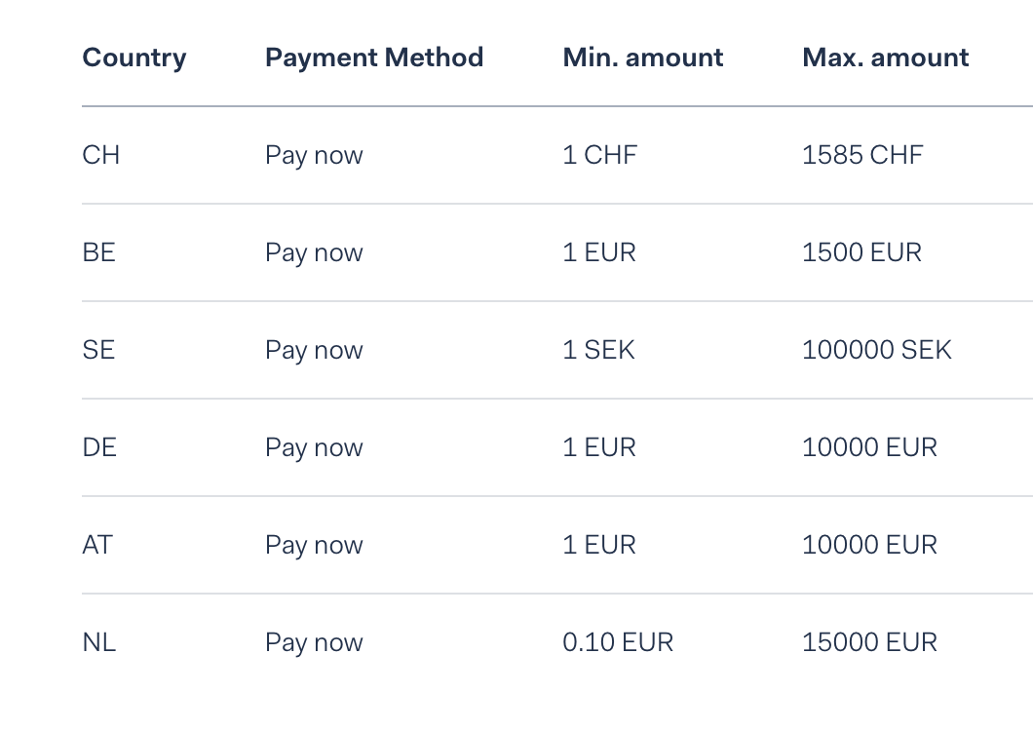Click 10000 EUR in the DE row
1033x731 pixels.
pyautogui.click(x=869, y=447)
